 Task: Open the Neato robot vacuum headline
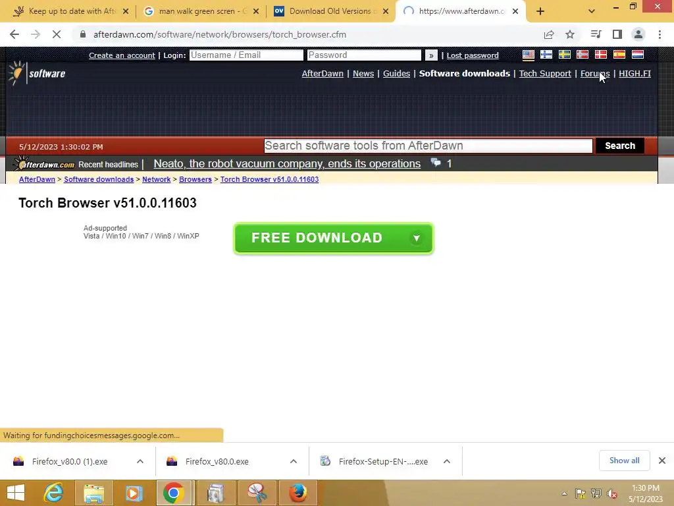coord(287,163)
